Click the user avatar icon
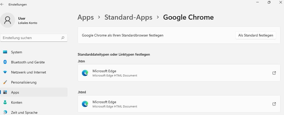Viewport: 284px width, 115px height. pos(8,20)
